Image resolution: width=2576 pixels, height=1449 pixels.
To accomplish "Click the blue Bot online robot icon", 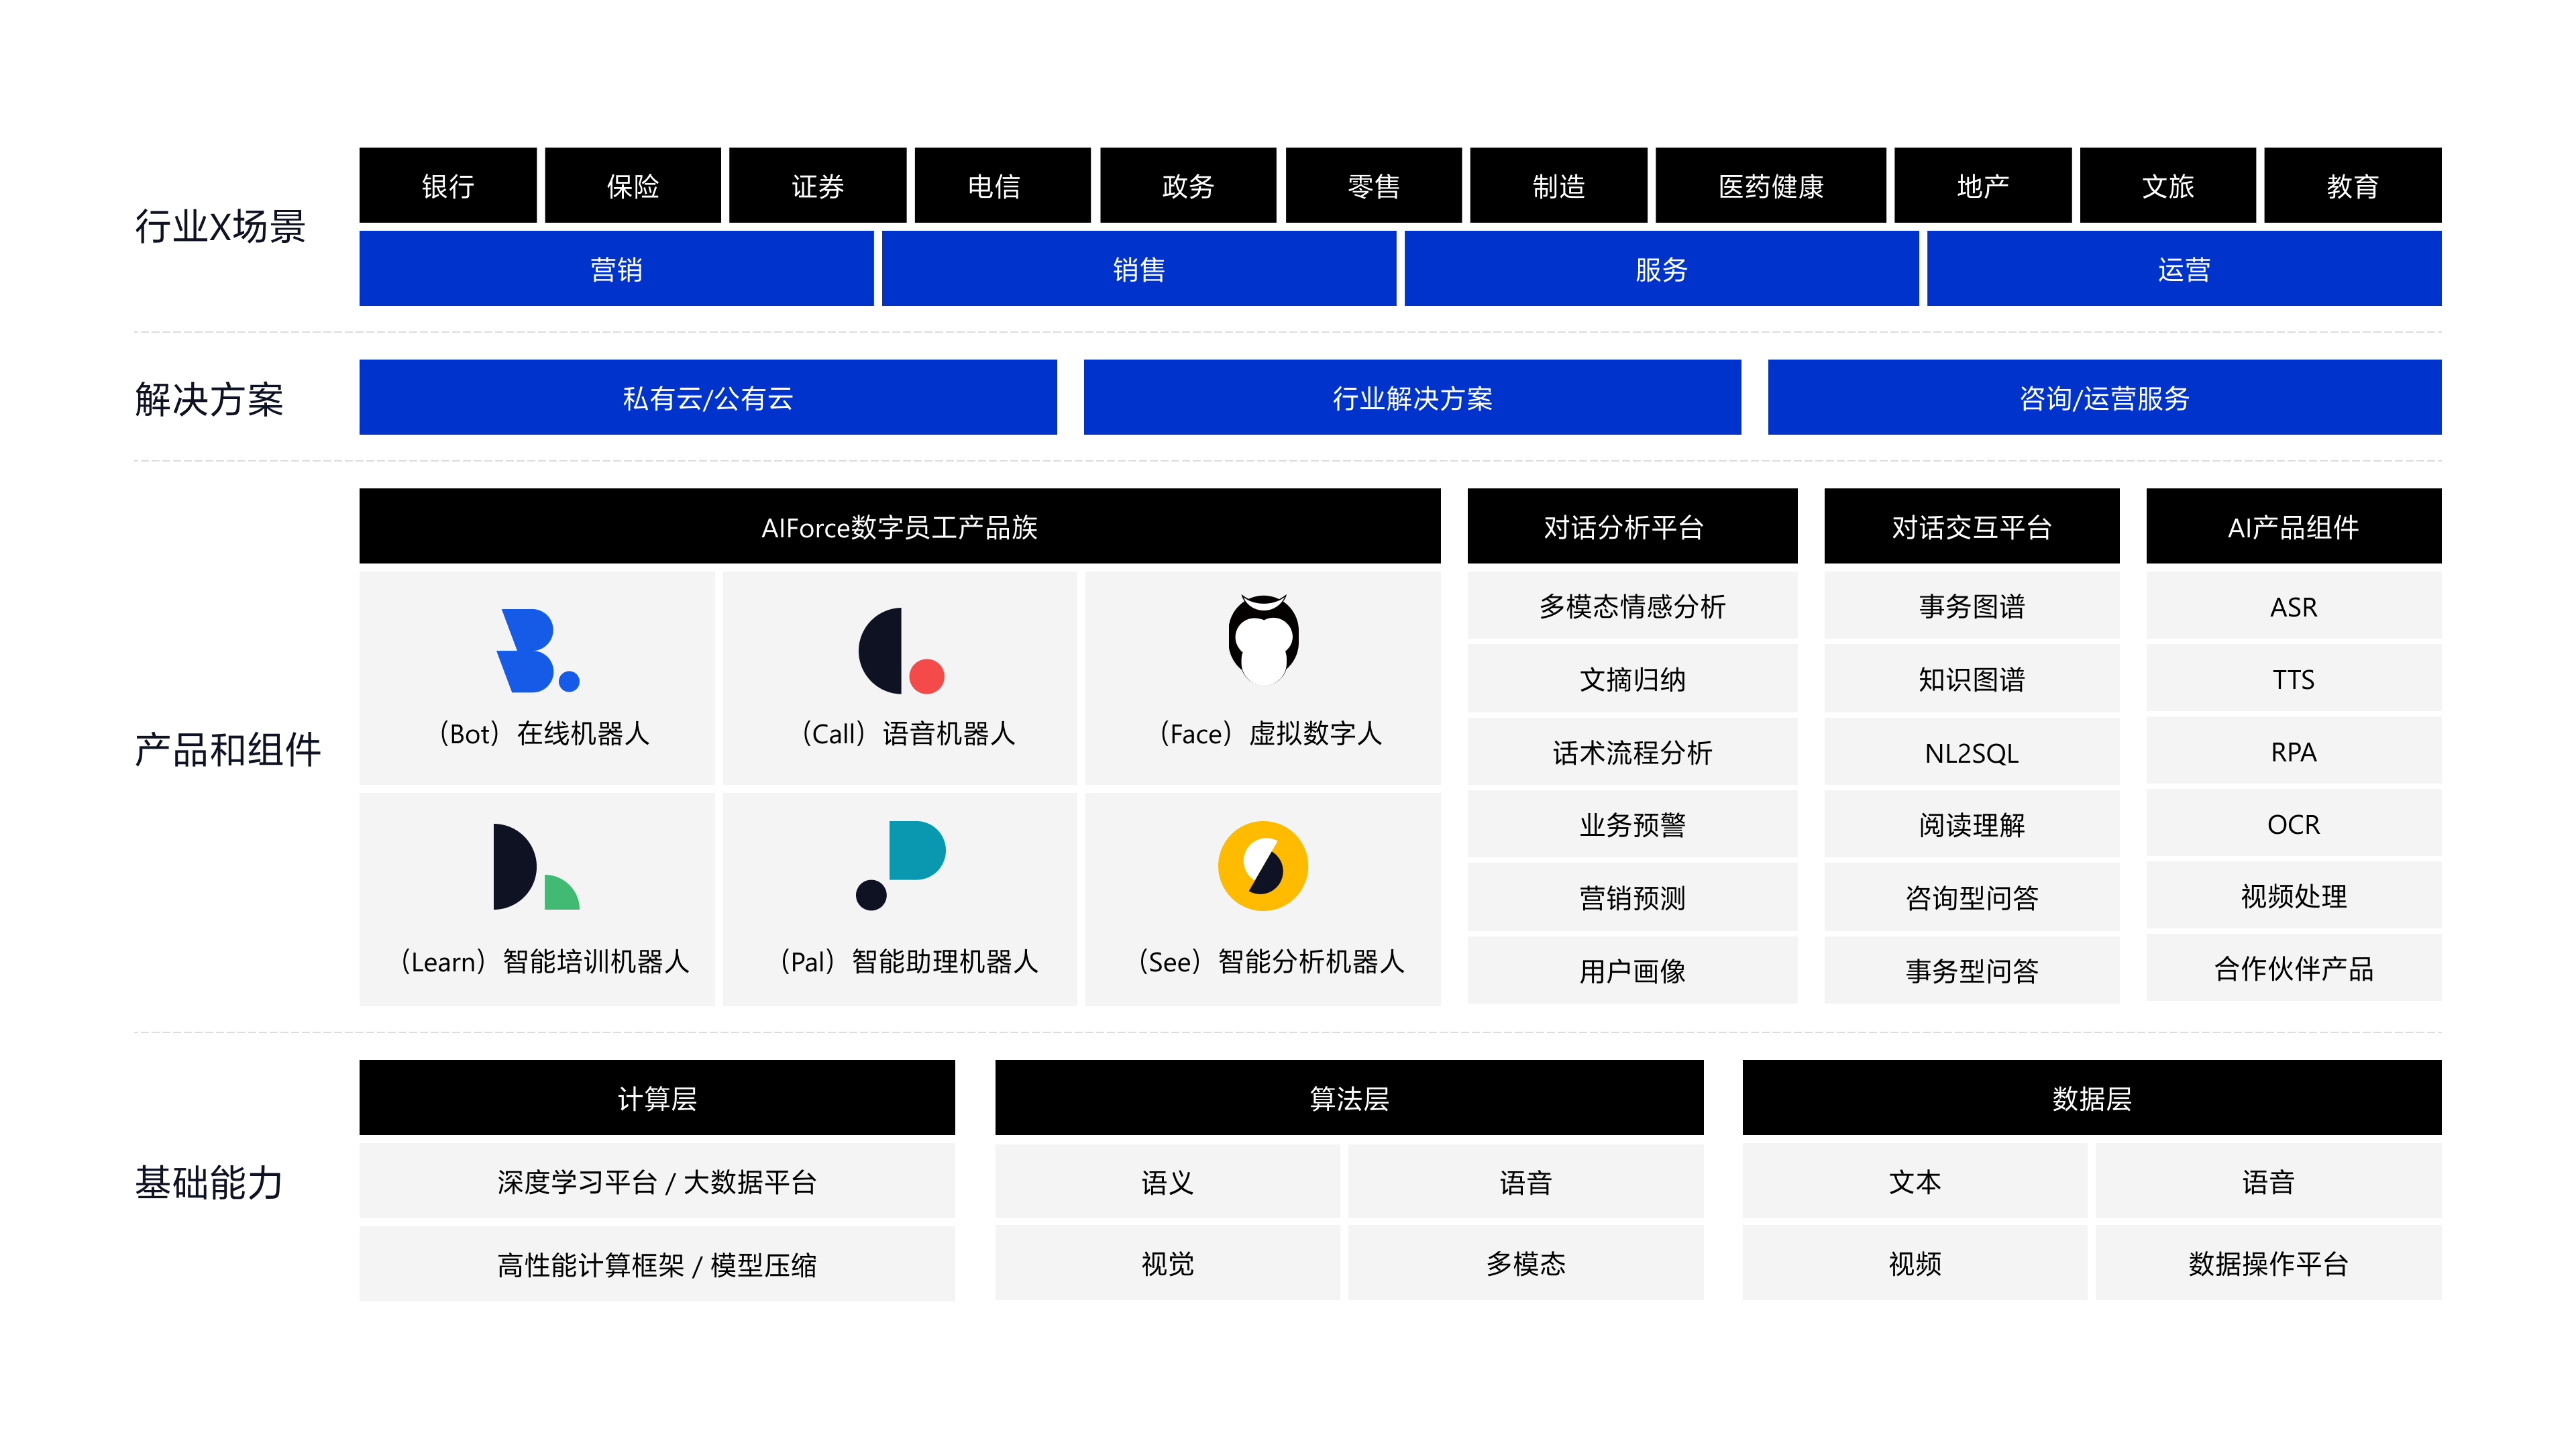I will click(x=536, y=651).
